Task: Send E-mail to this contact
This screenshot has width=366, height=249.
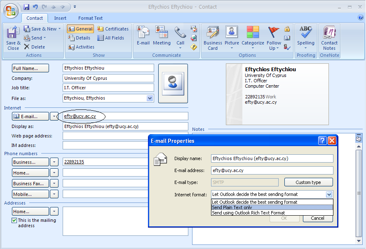Action: [143, 35]
